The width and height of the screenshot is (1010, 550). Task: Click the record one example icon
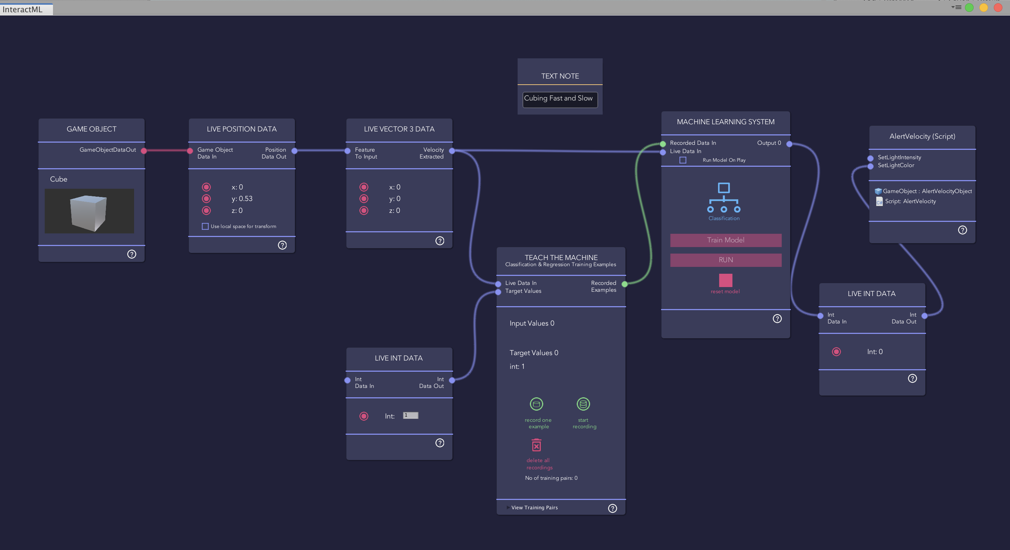(x=536, y=404)
